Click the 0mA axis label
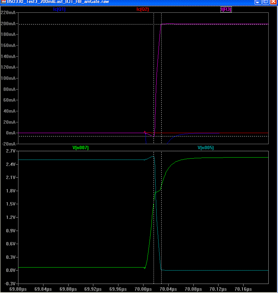The image size is (278, 293). pos(11,133)
